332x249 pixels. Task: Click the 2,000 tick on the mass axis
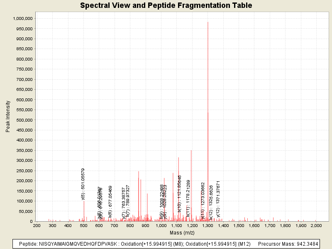pos(316,225)
